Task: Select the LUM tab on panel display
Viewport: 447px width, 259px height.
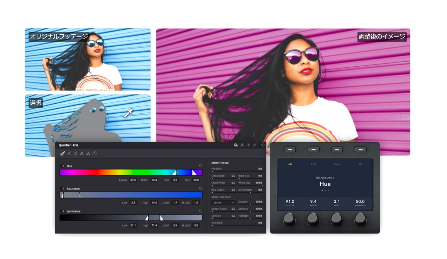Action: pos(337,165)
